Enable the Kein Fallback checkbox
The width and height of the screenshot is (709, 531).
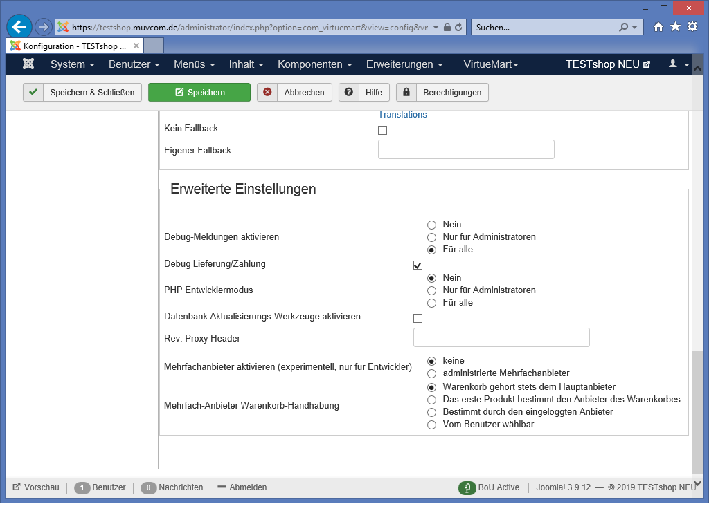point(382,130)
